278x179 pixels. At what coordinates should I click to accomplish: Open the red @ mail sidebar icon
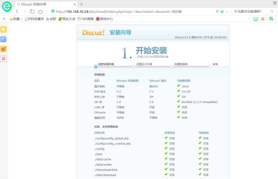(x=4, y=59)
